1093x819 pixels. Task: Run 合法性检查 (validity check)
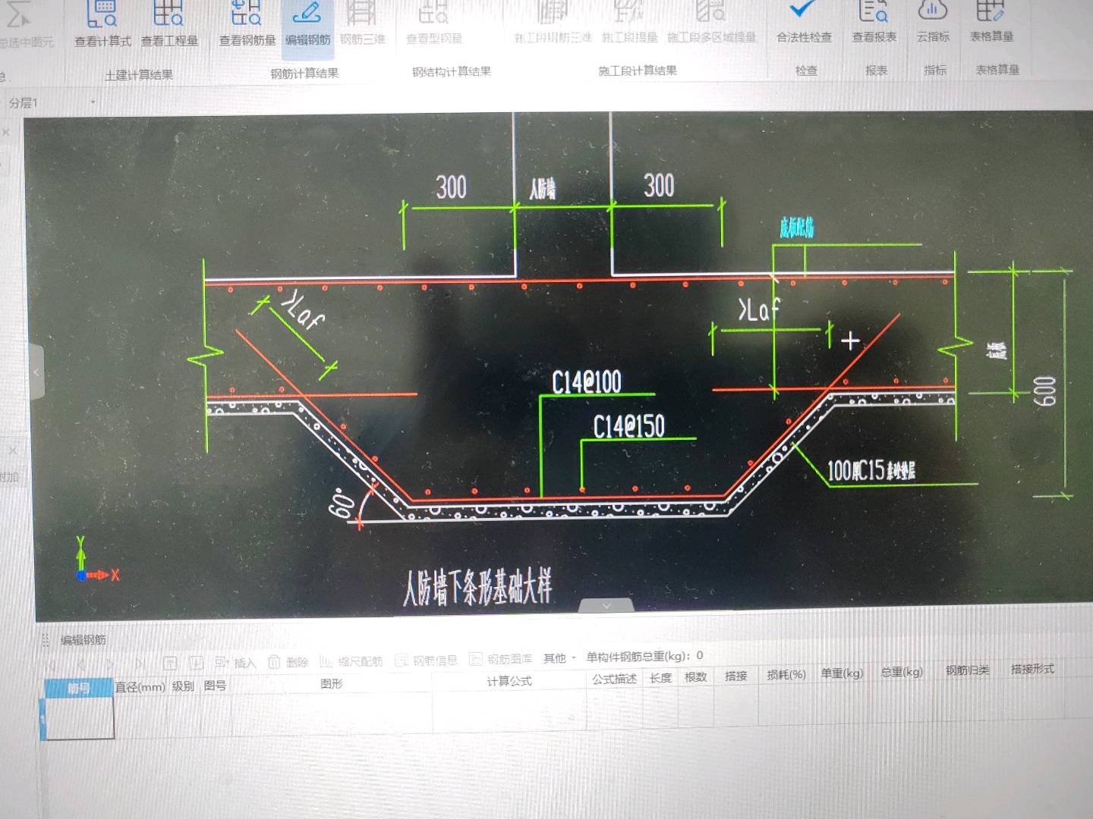(804, 23)
